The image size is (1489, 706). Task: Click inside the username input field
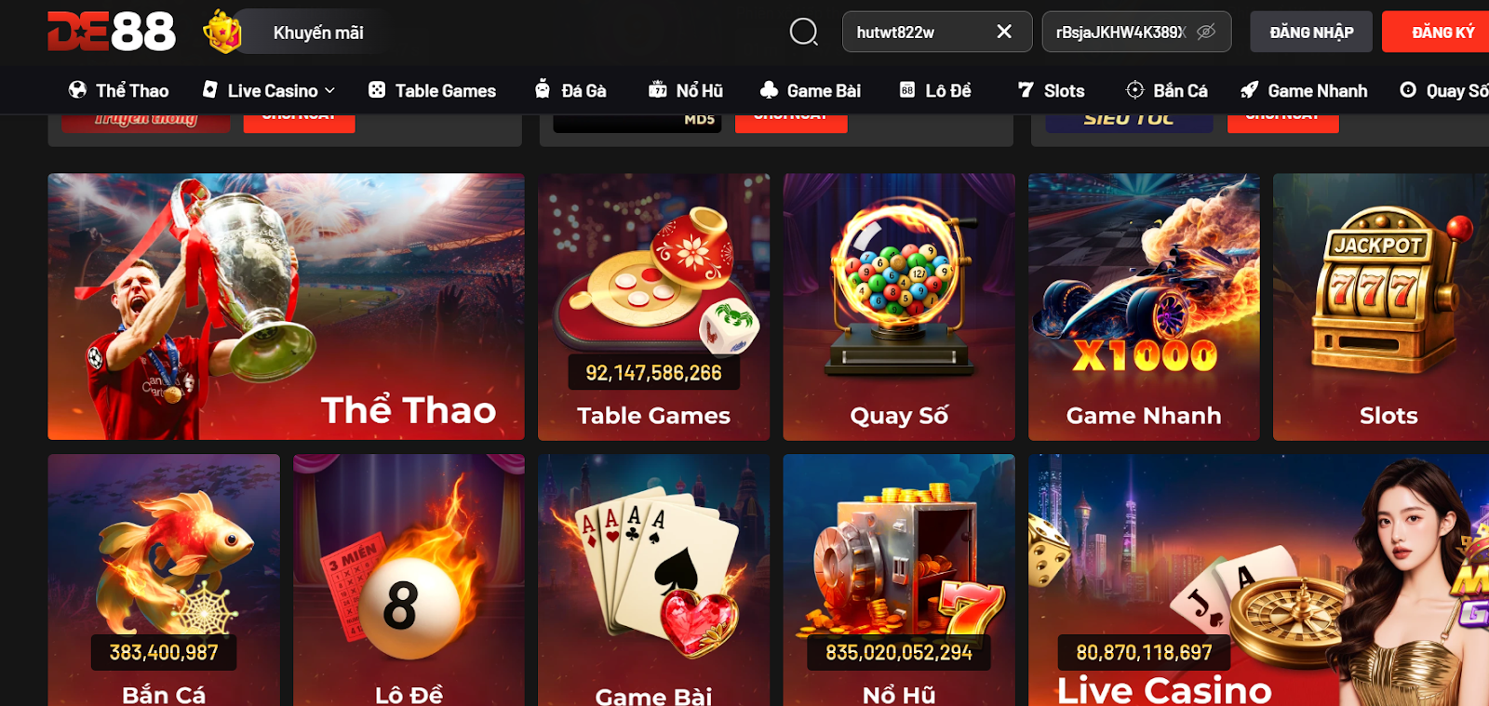[918, 32]
